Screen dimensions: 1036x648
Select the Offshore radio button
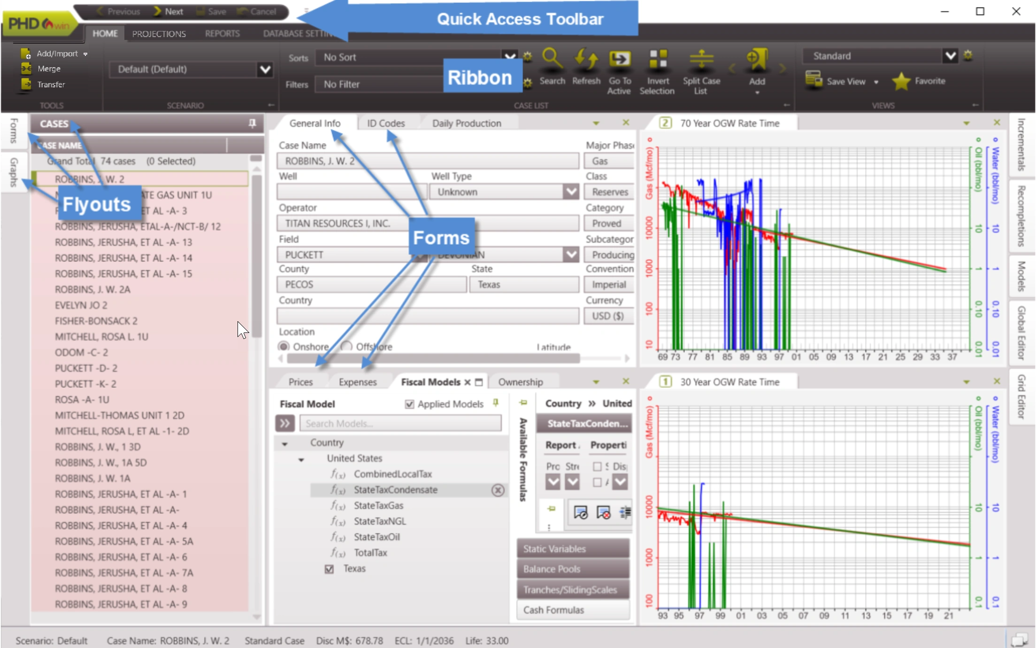coord(346,347)
